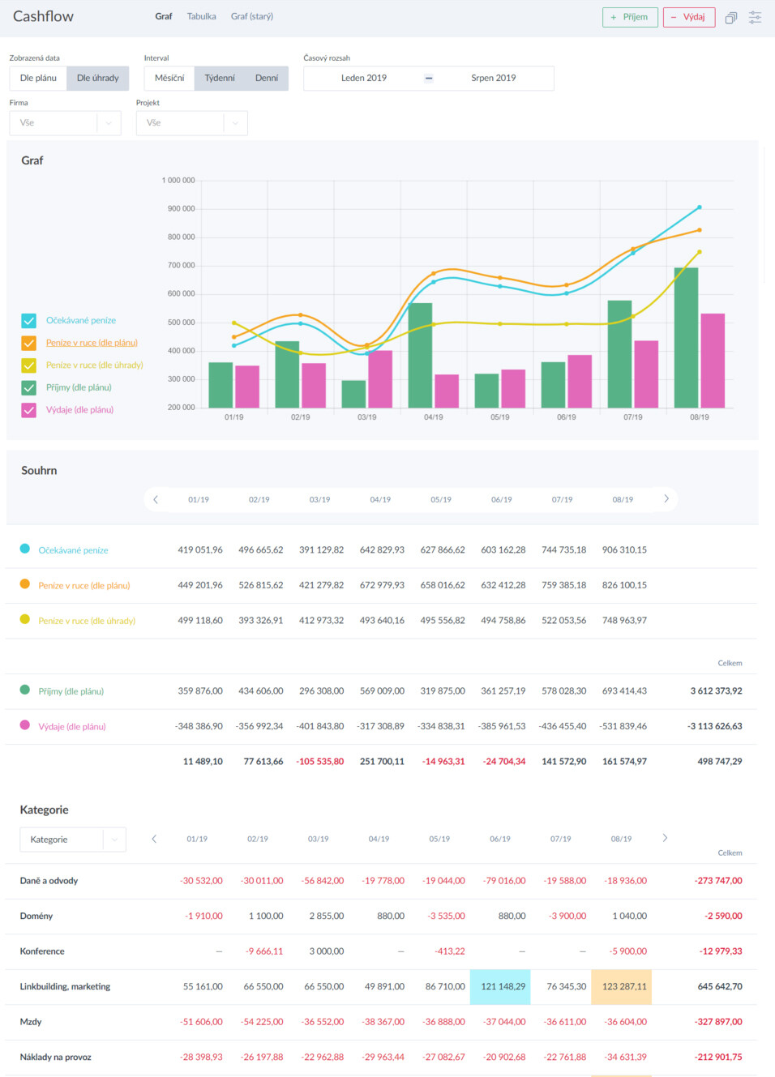Click previous arrow in Souhrn month navigation
This screenshot has height=1077, width=775.
[156, 499]
